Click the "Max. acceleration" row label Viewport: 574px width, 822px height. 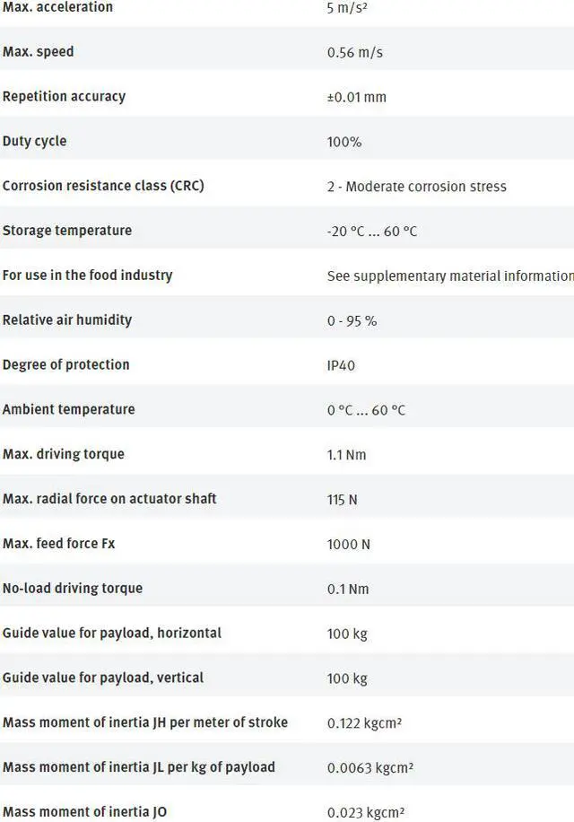pyautogui.click(x=57, y=7)
